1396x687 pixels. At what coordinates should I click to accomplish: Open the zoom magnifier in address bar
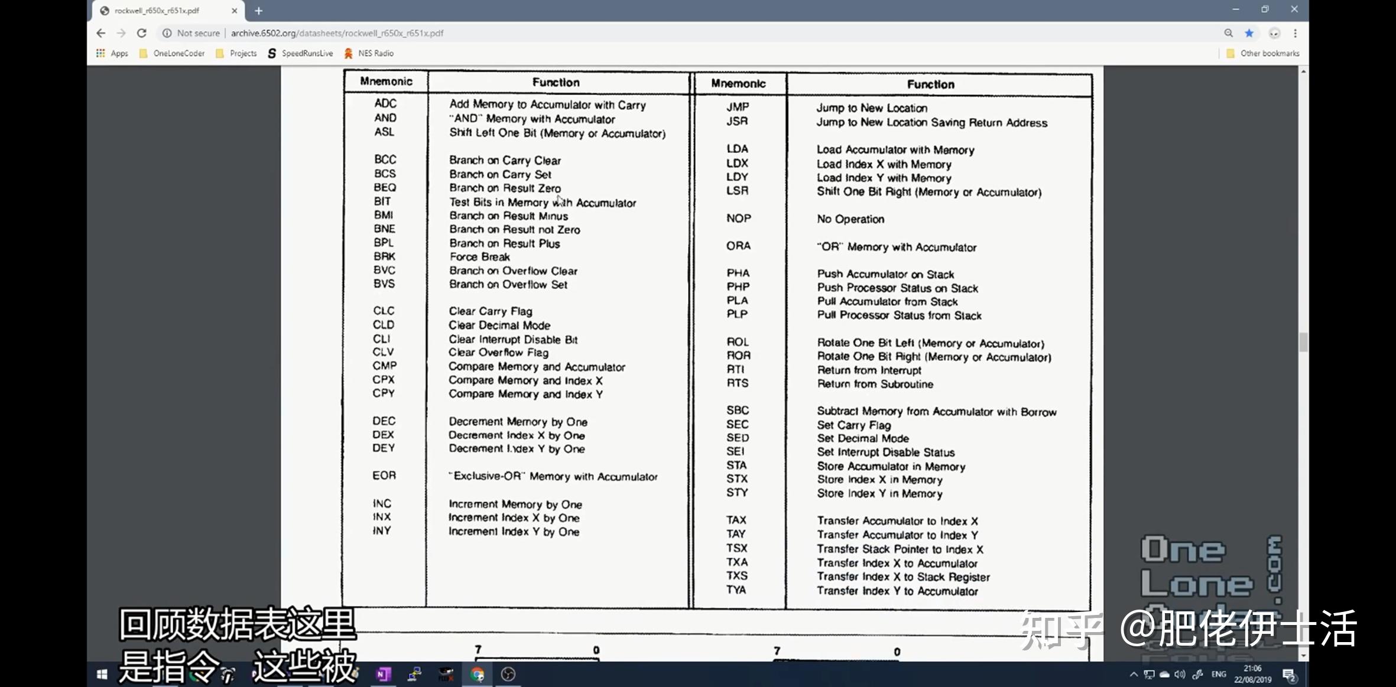[x=1228, y=33]
